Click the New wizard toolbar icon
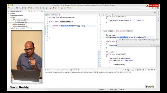This screenshot has height=93, width=167. click(x=9, y=8)
